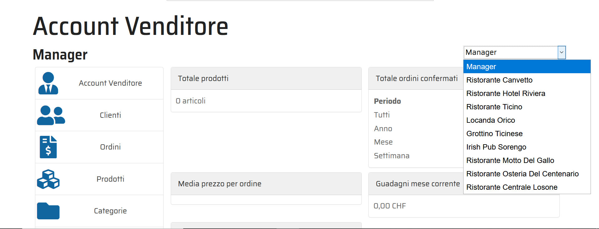
Task: Select Ristorante Centrale Losone option
Action: click(x=512, y=187)
